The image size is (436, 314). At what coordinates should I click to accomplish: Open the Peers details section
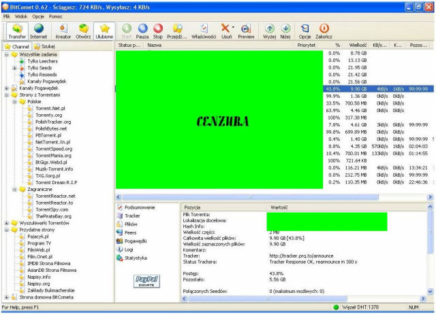[131, 232]
